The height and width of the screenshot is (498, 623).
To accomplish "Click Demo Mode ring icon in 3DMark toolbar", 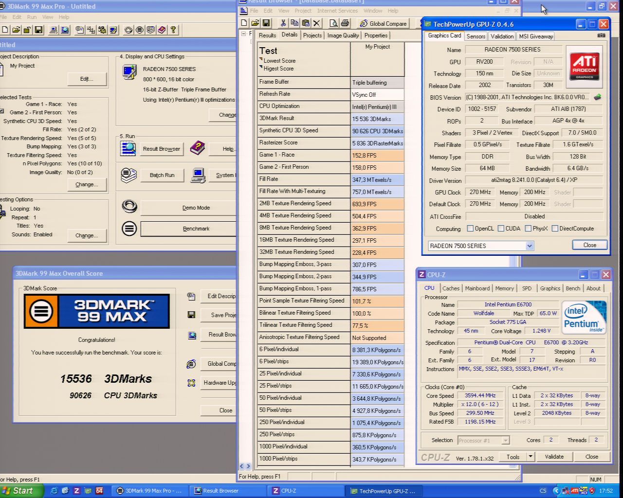I will 128,30.
